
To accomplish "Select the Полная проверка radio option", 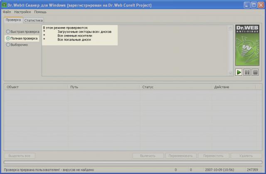I will (22, 38).
